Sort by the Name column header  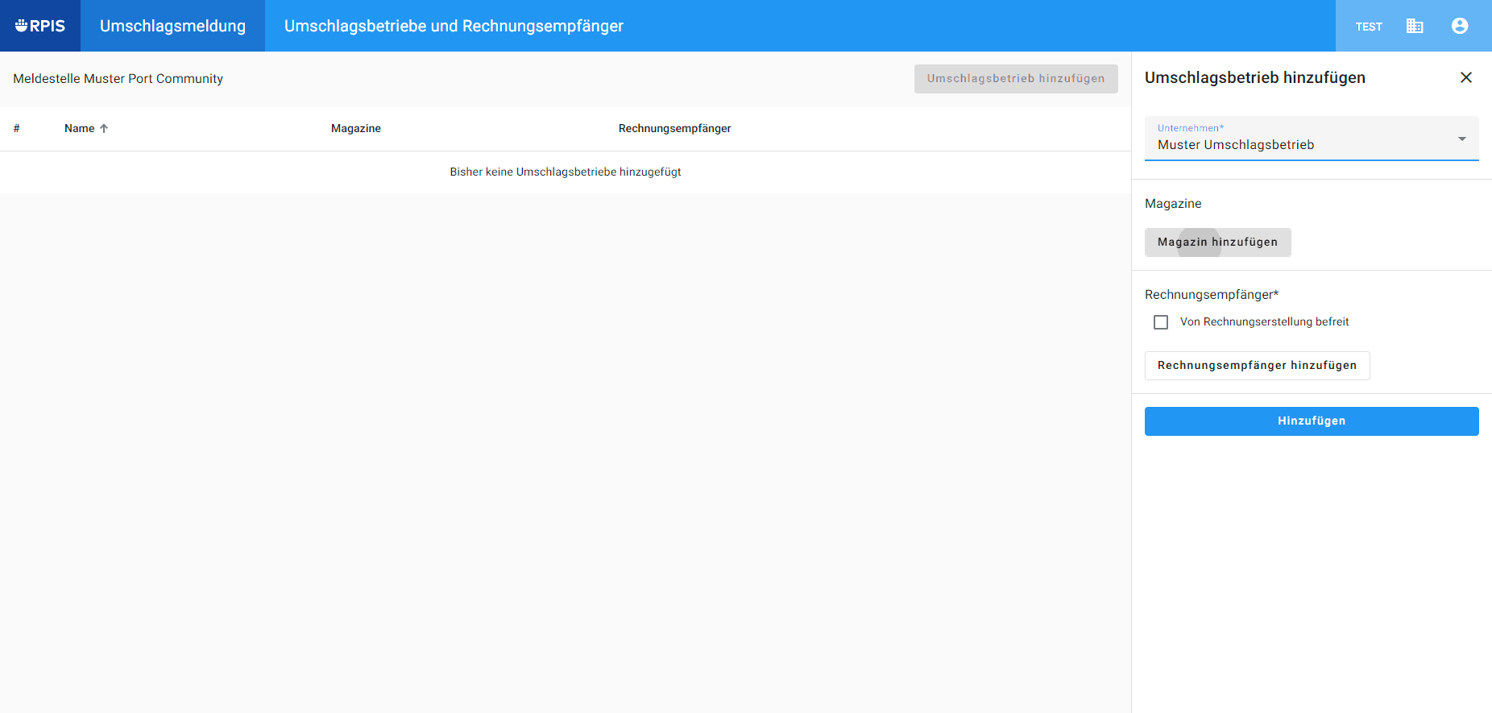pyautogui.click(x=79, y=128)
